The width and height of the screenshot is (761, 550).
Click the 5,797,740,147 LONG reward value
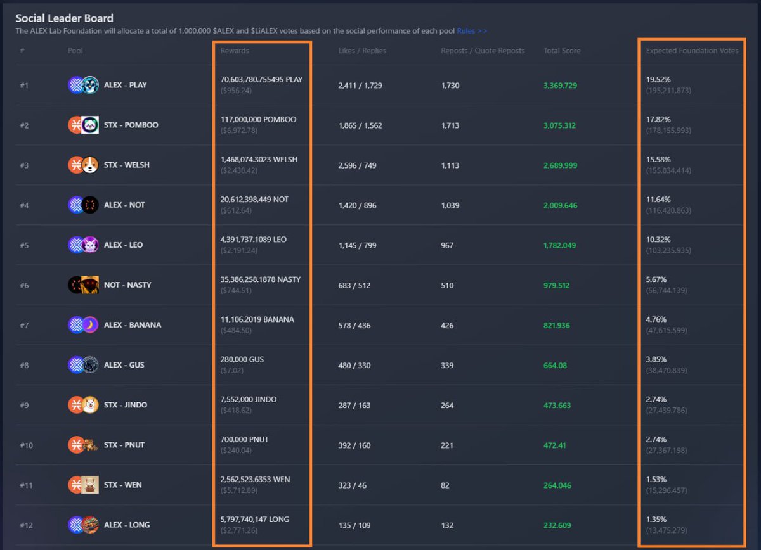[x=255, y=519]
